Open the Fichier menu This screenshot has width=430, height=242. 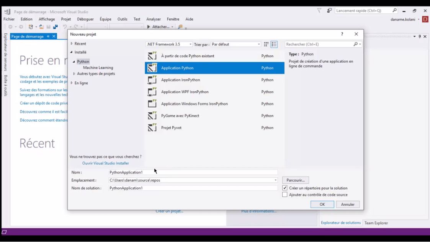9,19
